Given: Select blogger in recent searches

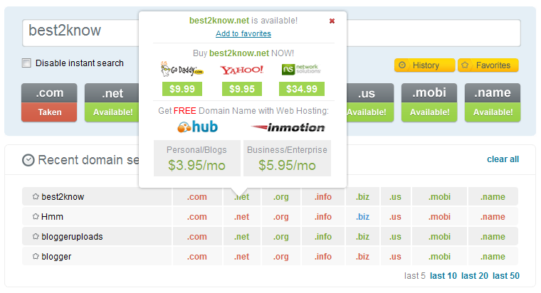Looking at the screenshot, I should pyautogui.click(x=56, y=257).
